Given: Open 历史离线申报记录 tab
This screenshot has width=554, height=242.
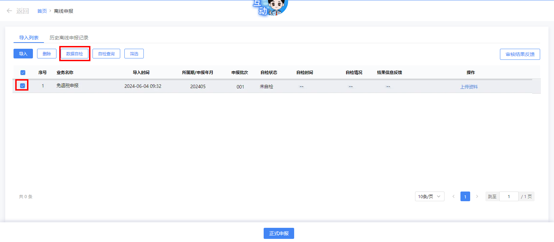Looking at the screenshot, I should coord(69,38).
